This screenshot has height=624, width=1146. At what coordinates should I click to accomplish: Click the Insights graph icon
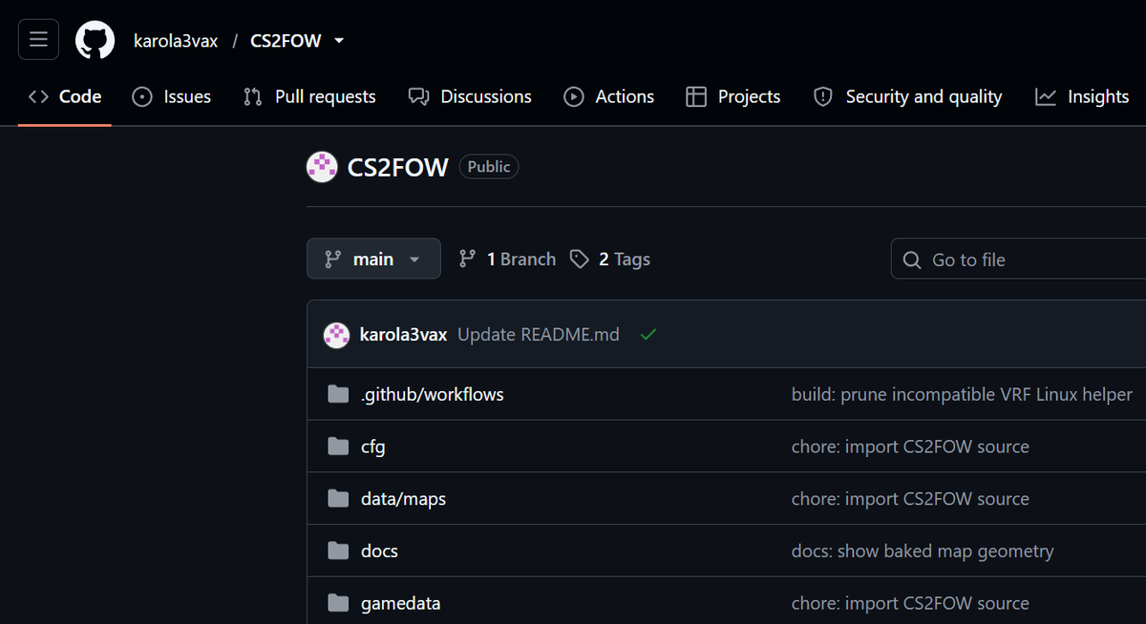(x=1046, y=96)
